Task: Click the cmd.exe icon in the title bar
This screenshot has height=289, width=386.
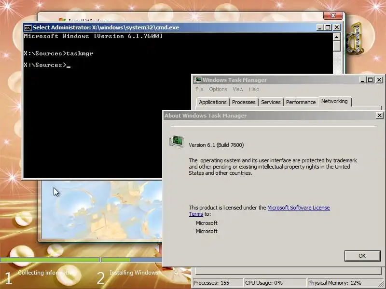Action: point(28,27)
